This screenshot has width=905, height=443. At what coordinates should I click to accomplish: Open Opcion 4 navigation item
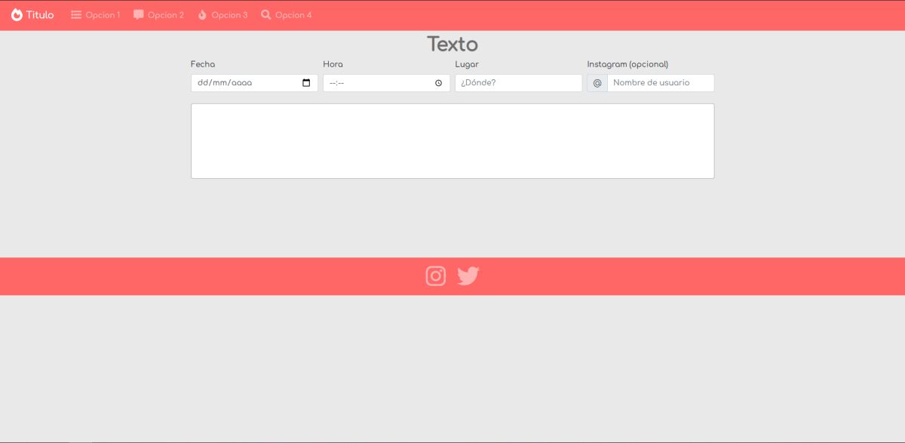[x=286, y=15]
